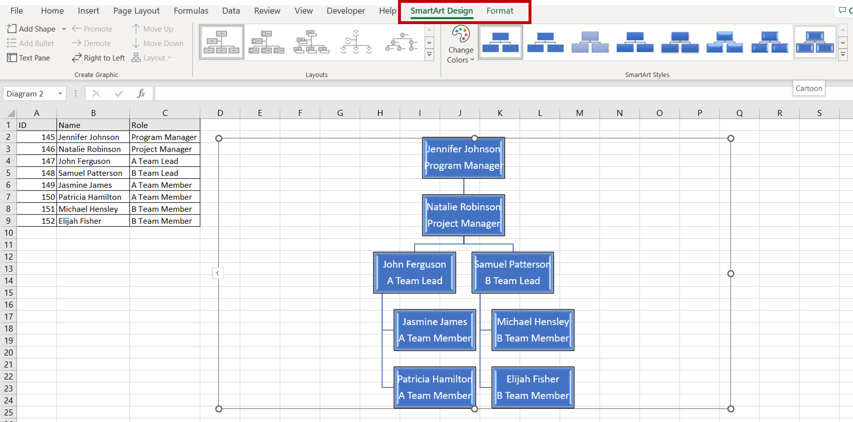Select the fourth SmartArt style thumbnail
Image resolution: width=853 pixels, height=422 pixels.
pos(635,42)
